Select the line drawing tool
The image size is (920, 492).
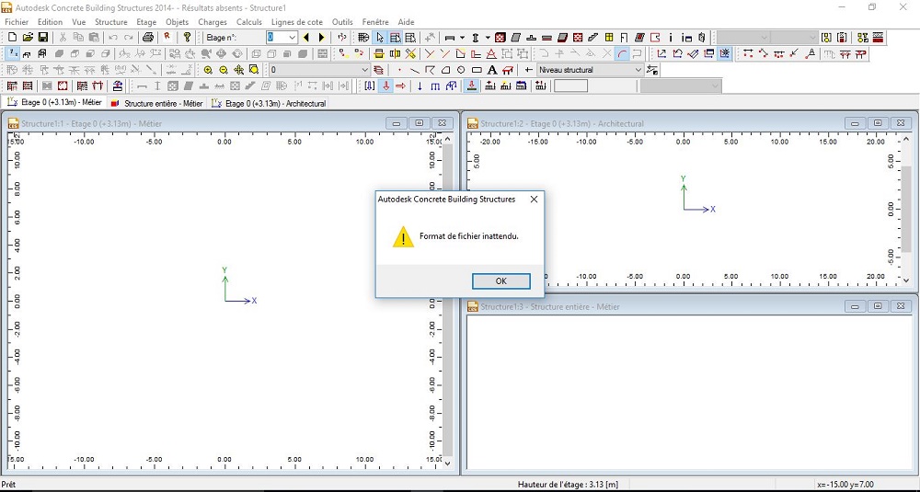tap(415, 70)
